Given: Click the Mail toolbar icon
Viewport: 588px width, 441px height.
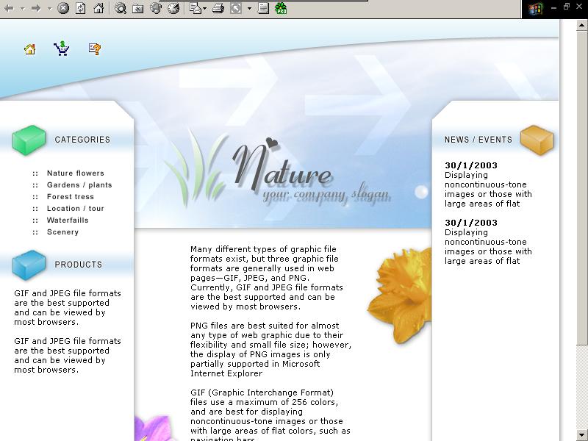Looking at the screenshot, I should [x=195, y=8].
